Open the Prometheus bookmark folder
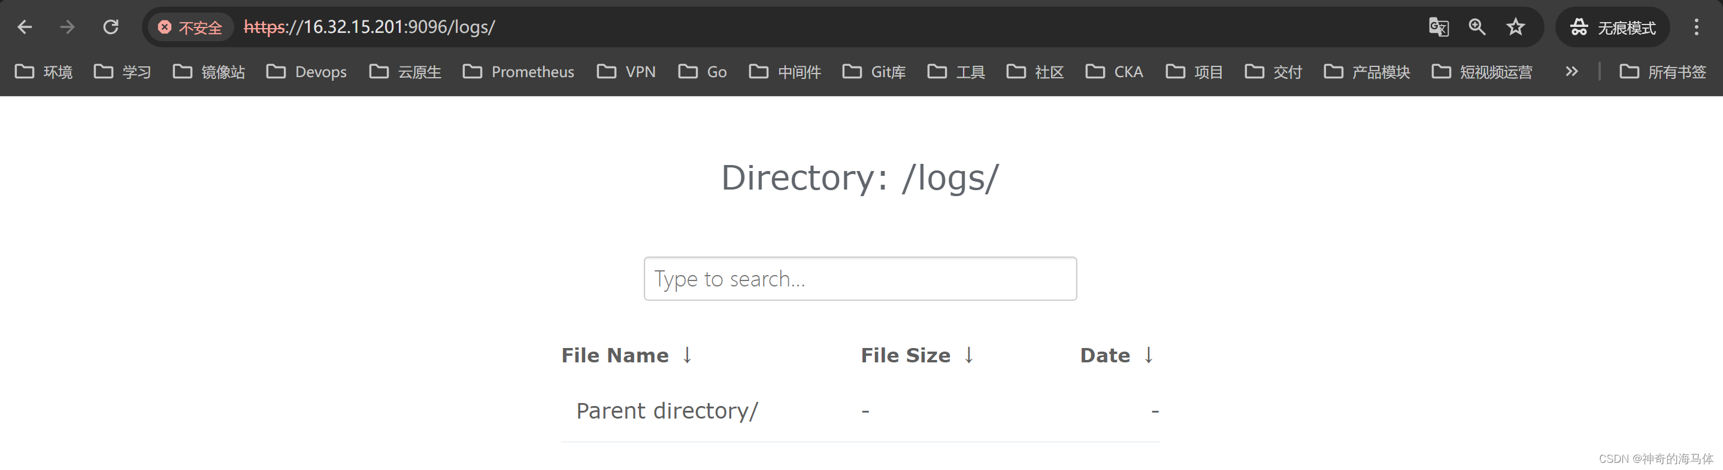This screenshot has height=470, width=1723. pyautogui.click(x=519, y=71)
